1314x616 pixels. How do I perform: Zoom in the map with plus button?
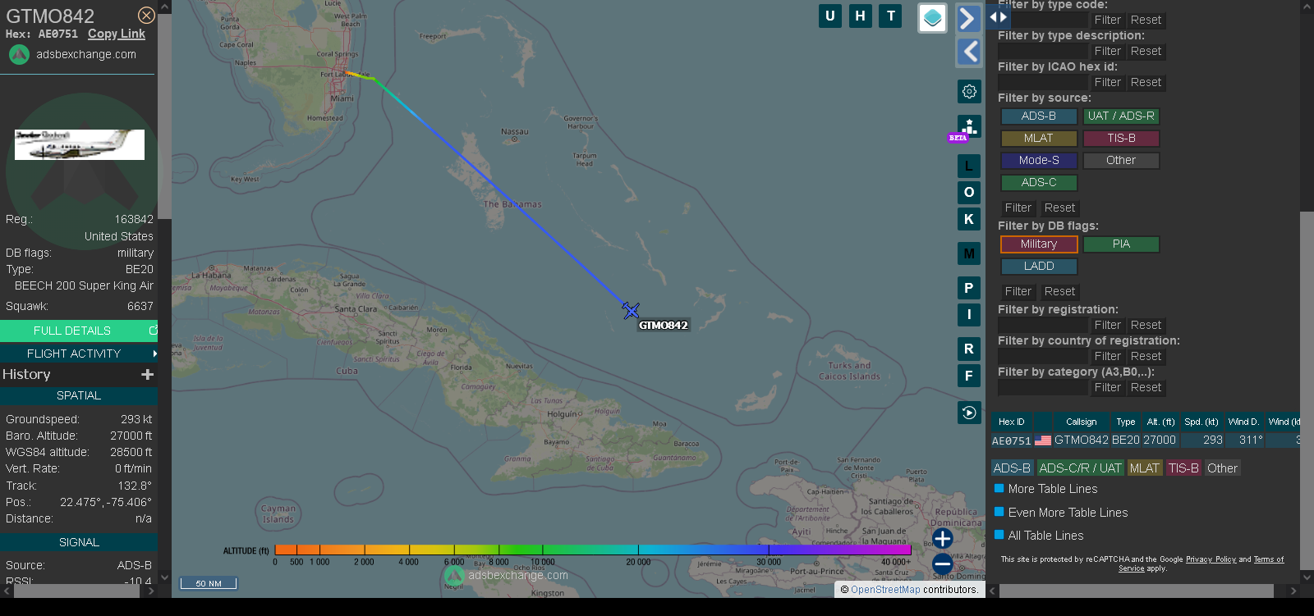pyautogui.click(x=943, y=538)
